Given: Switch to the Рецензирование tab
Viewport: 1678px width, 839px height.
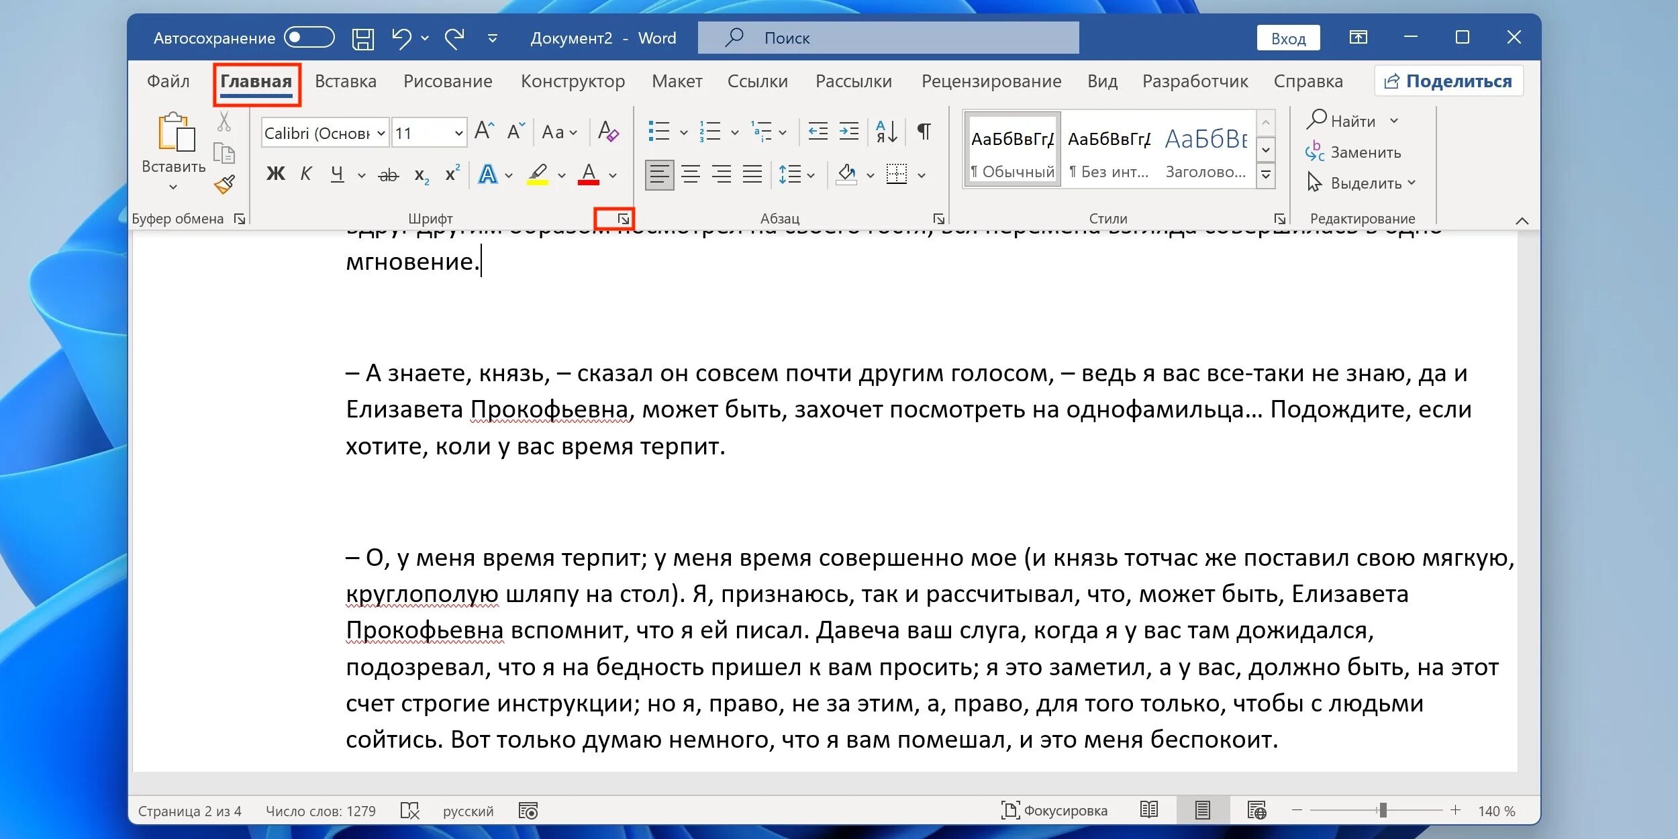Looking at the screenshot, I should tap(991, 81).
